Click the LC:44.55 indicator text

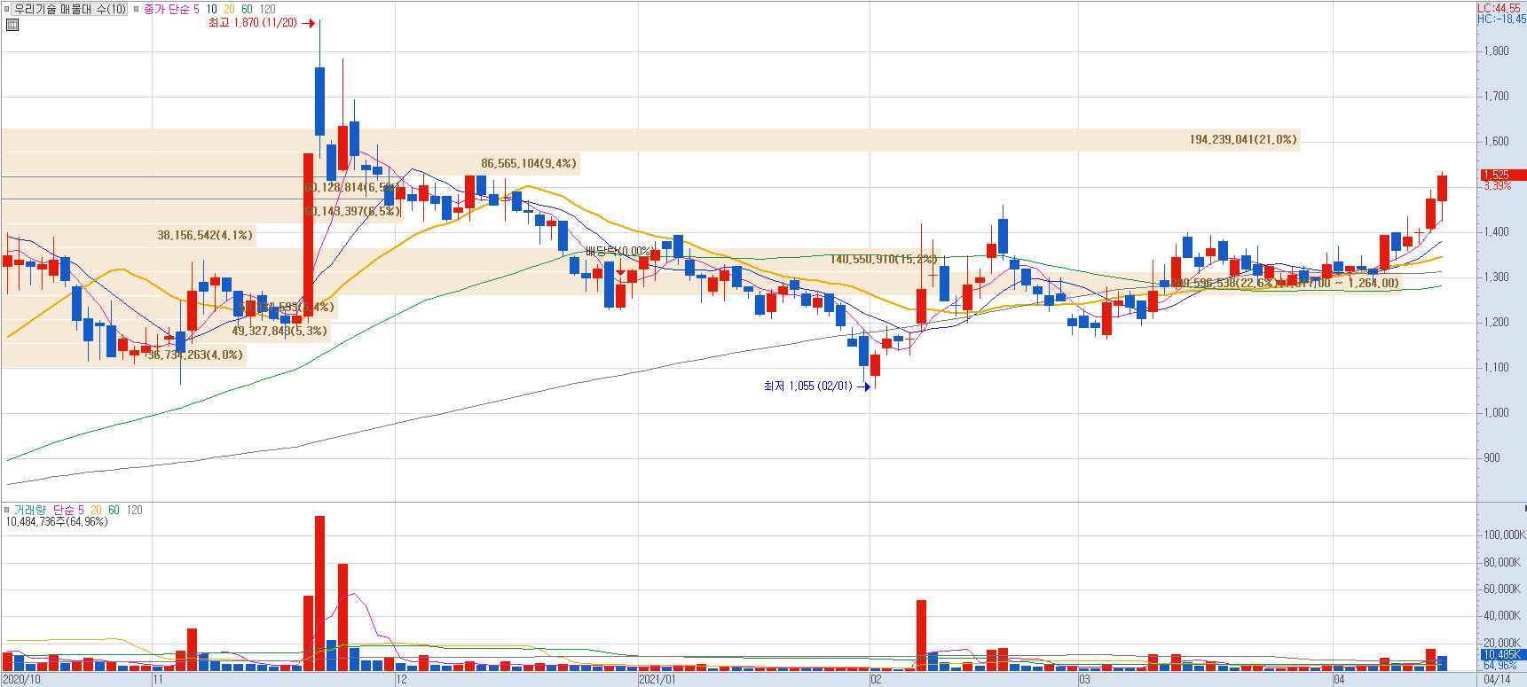pyautogui.click(x=1499, y=8)
